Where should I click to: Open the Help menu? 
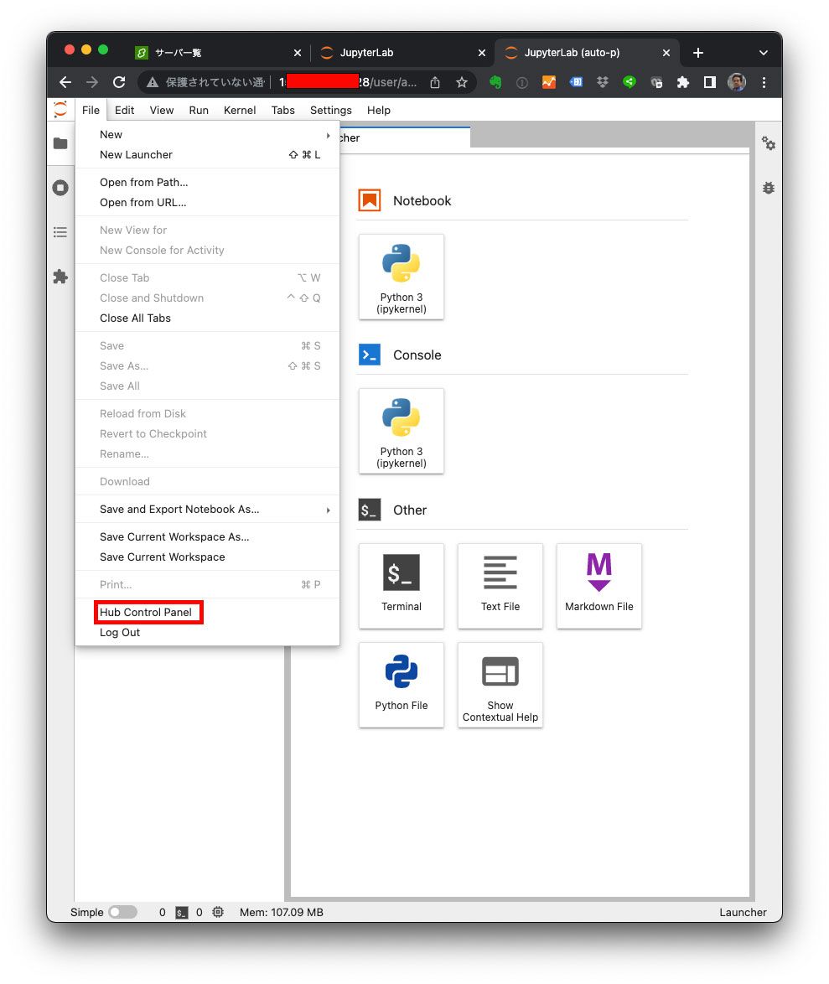pos(378,110)
